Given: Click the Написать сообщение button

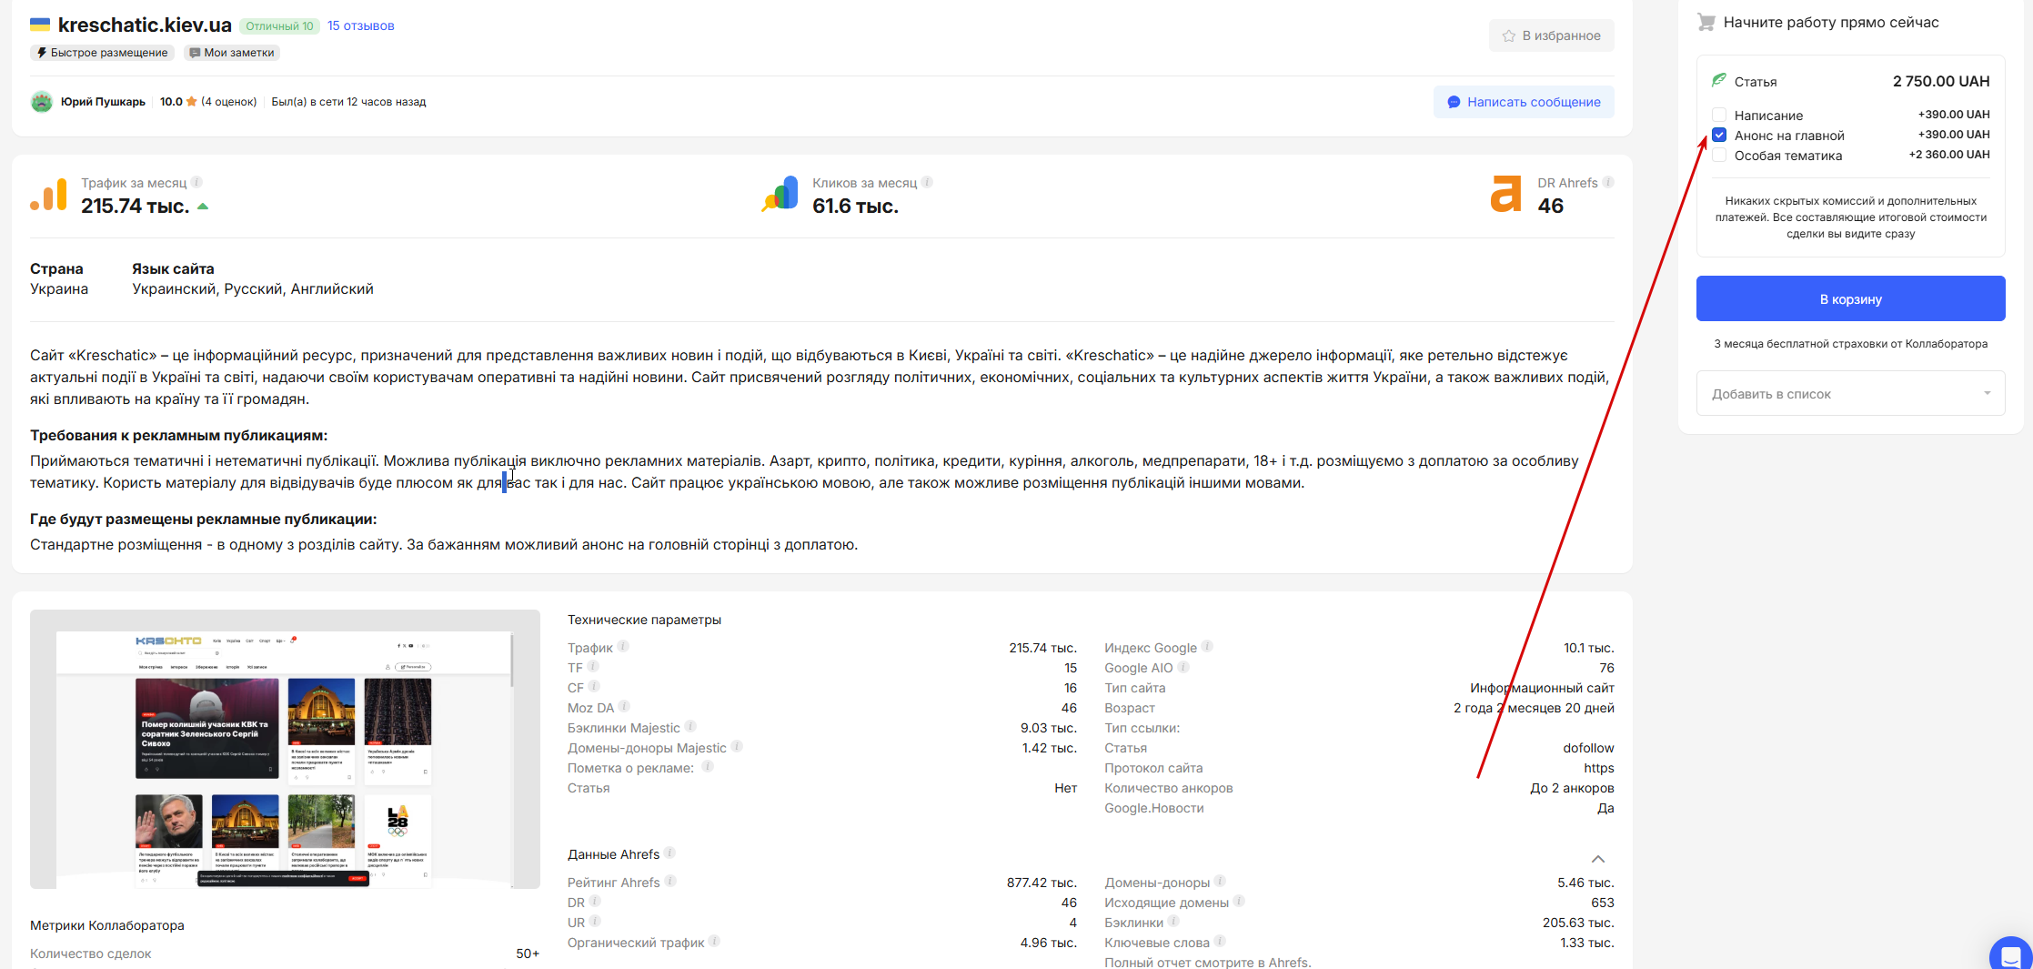Looking at the screenshot, I should coord(1524,102).
